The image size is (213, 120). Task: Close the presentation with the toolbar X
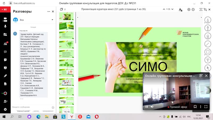(210, 9)
